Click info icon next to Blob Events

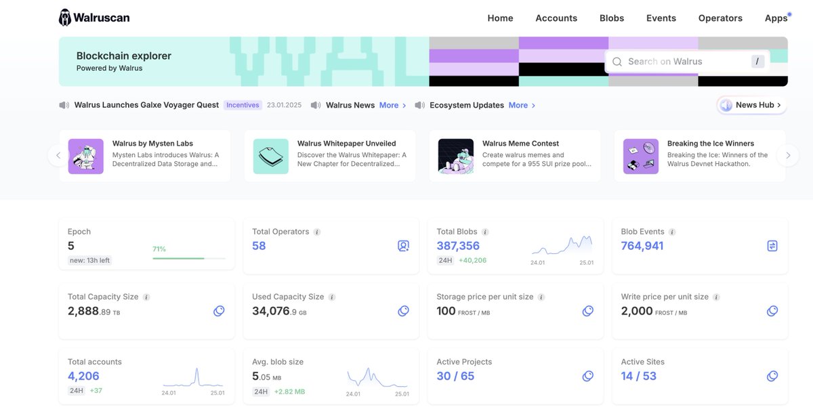[672, 232]
